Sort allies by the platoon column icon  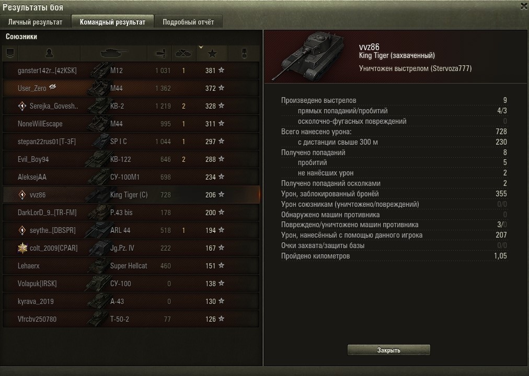pyautogui.click(x=10, y=53)
